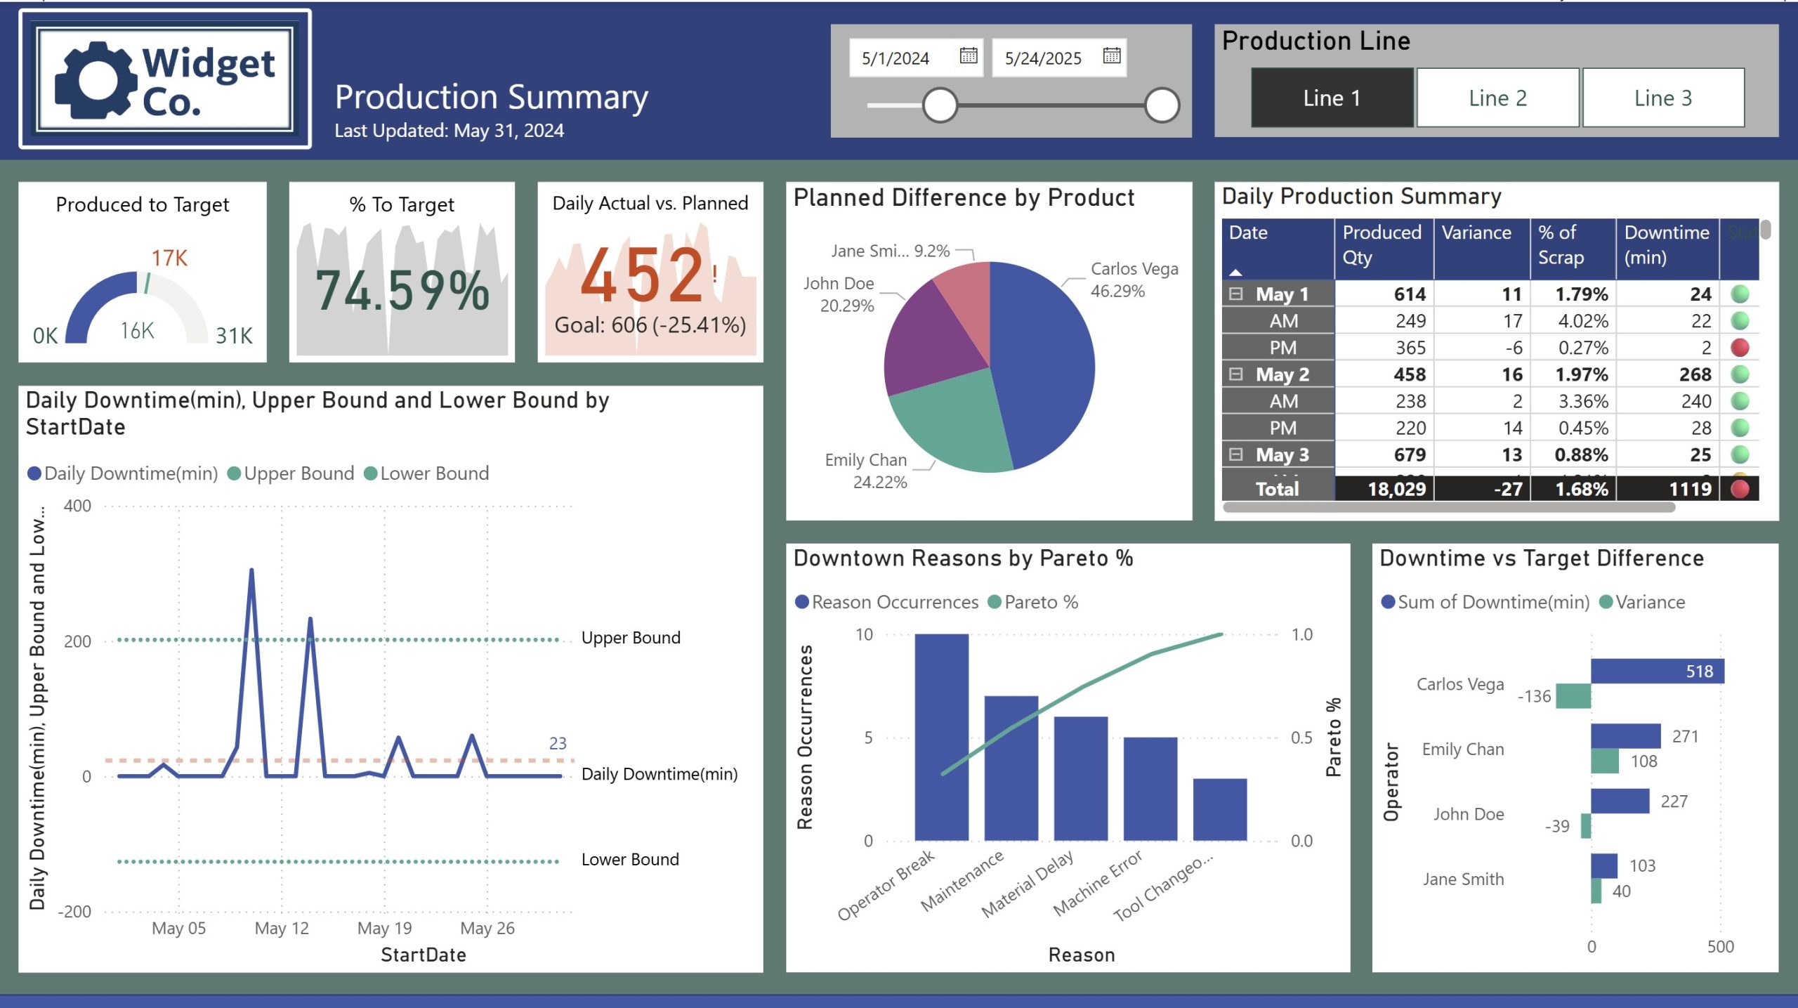Click the red status dot in PM row
The image size is (1798, 1008).
(1740, 347)
